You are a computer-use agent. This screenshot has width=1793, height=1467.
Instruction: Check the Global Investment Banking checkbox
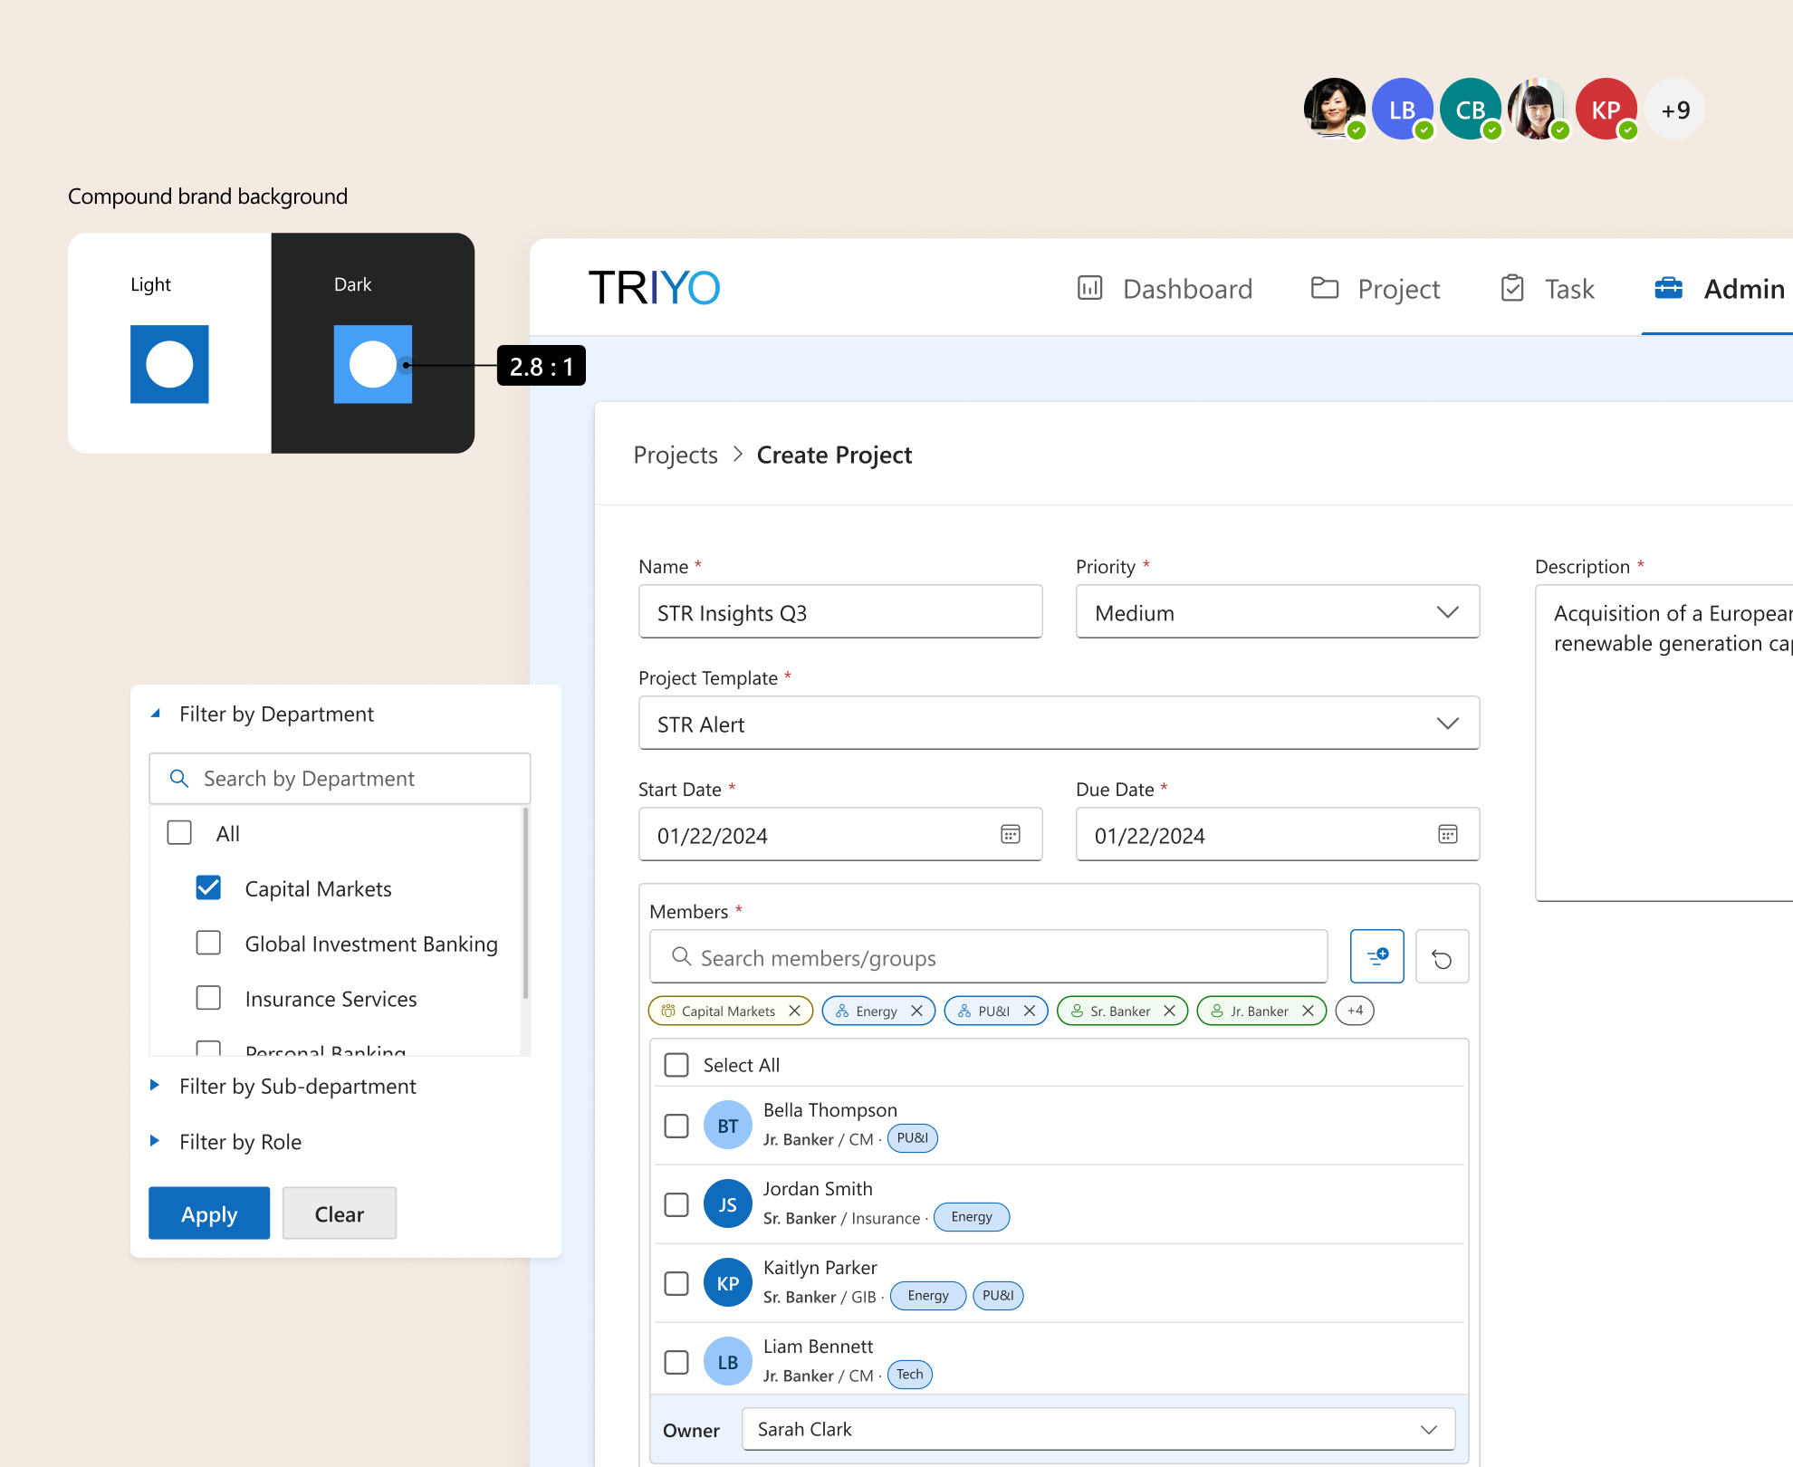coord(208,944)
